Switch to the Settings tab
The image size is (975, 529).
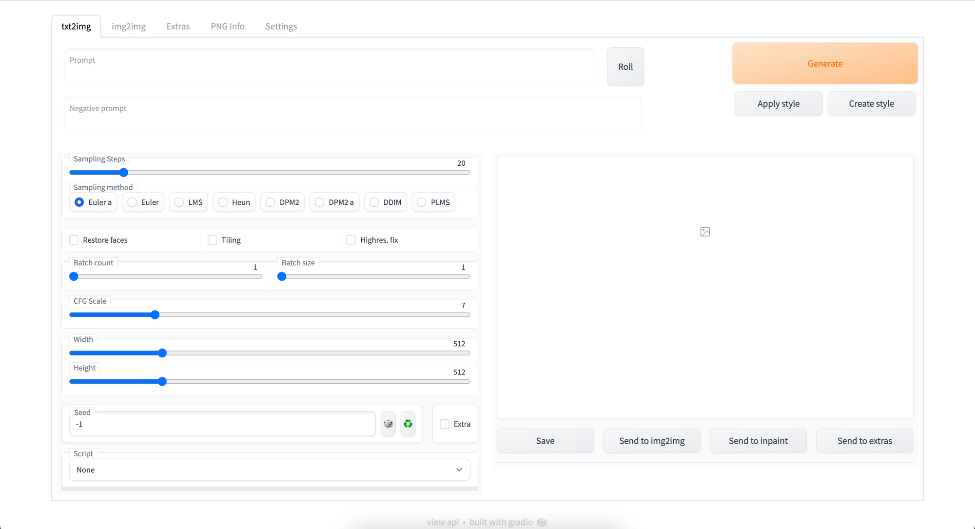pyautogui.click(x=281, y=26)
